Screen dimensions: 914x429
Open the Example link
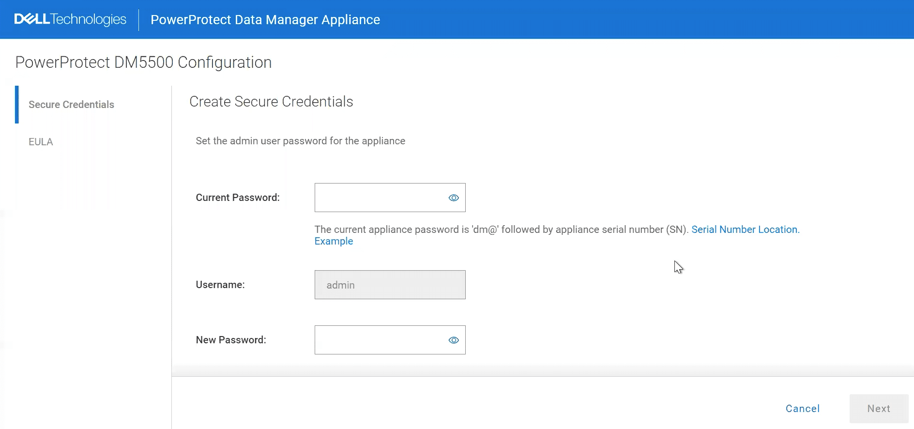point(334,241)
